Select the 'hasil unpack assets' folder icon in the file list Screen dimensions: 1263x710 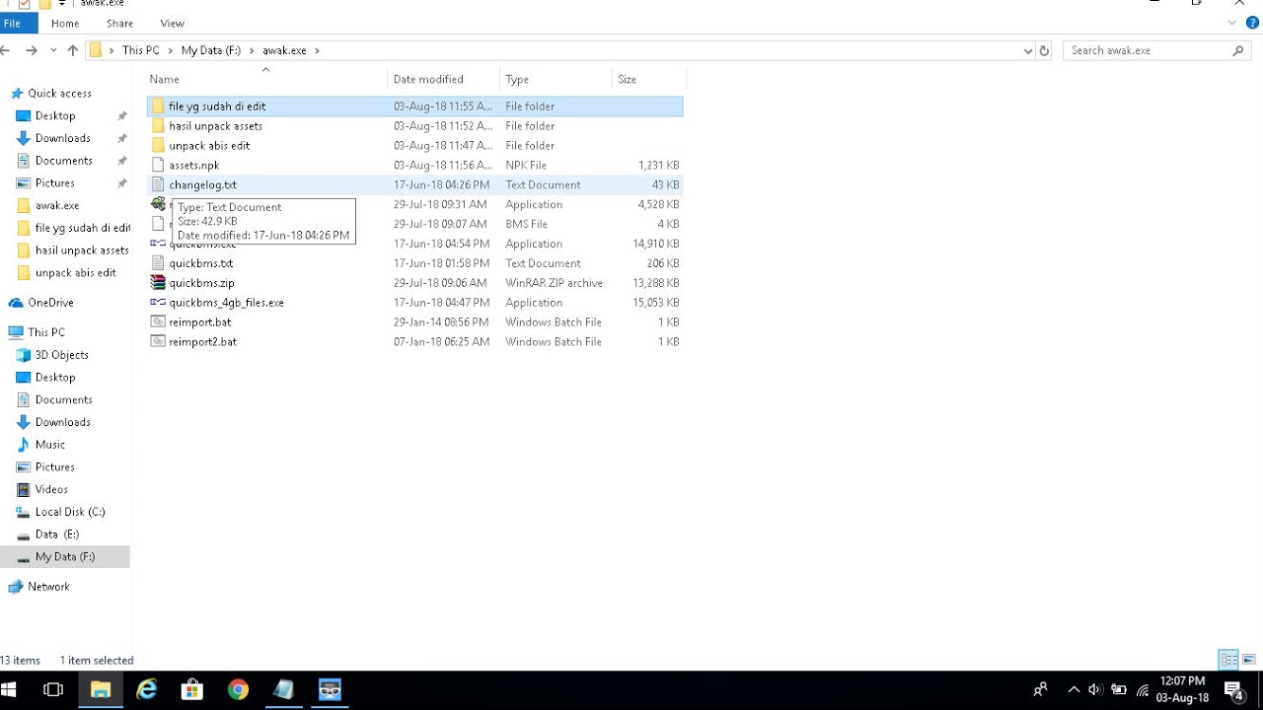point(158,125)
